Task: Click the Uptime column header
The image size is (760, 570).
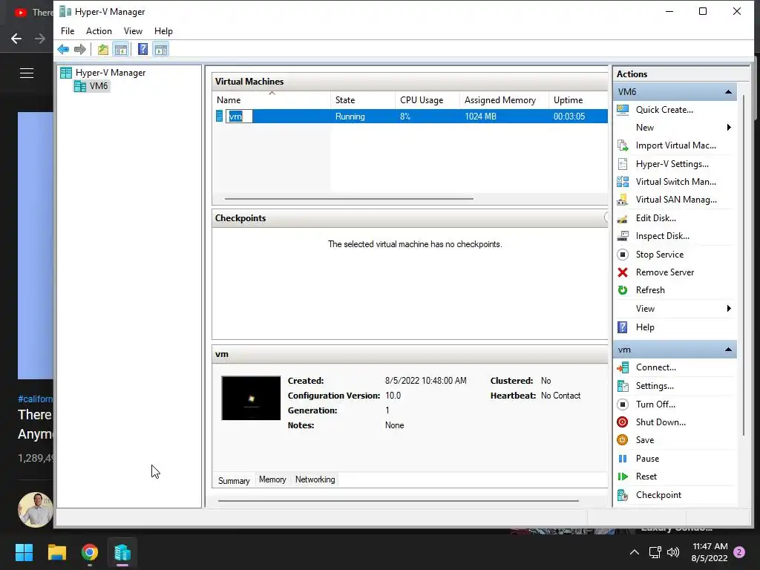Action: 578,100
